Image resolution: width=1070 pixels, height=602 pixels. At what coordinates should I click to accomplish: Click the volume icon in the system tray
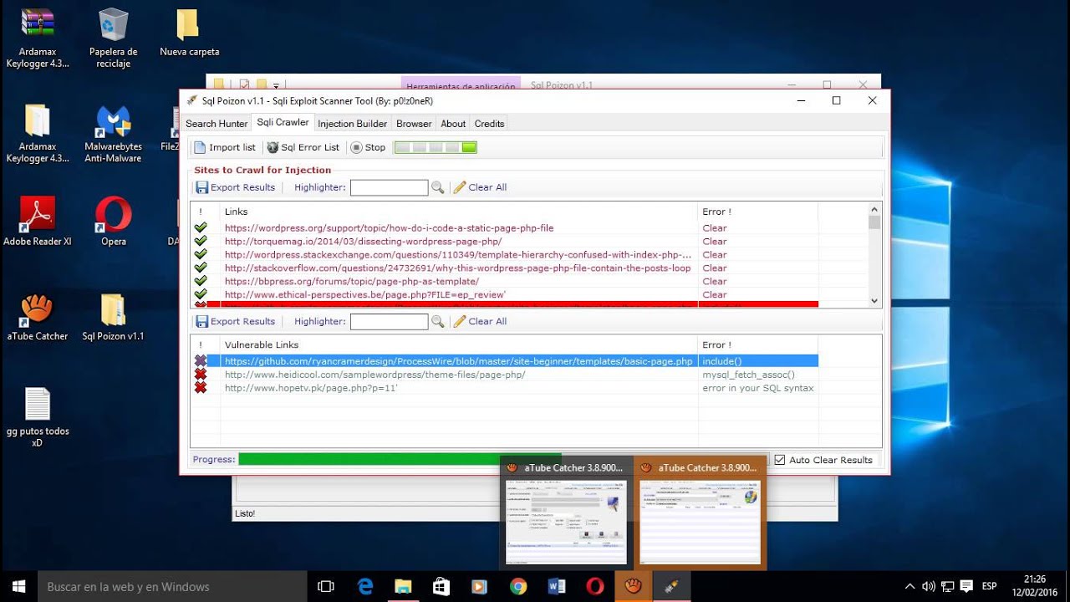[x=929, y=586]
